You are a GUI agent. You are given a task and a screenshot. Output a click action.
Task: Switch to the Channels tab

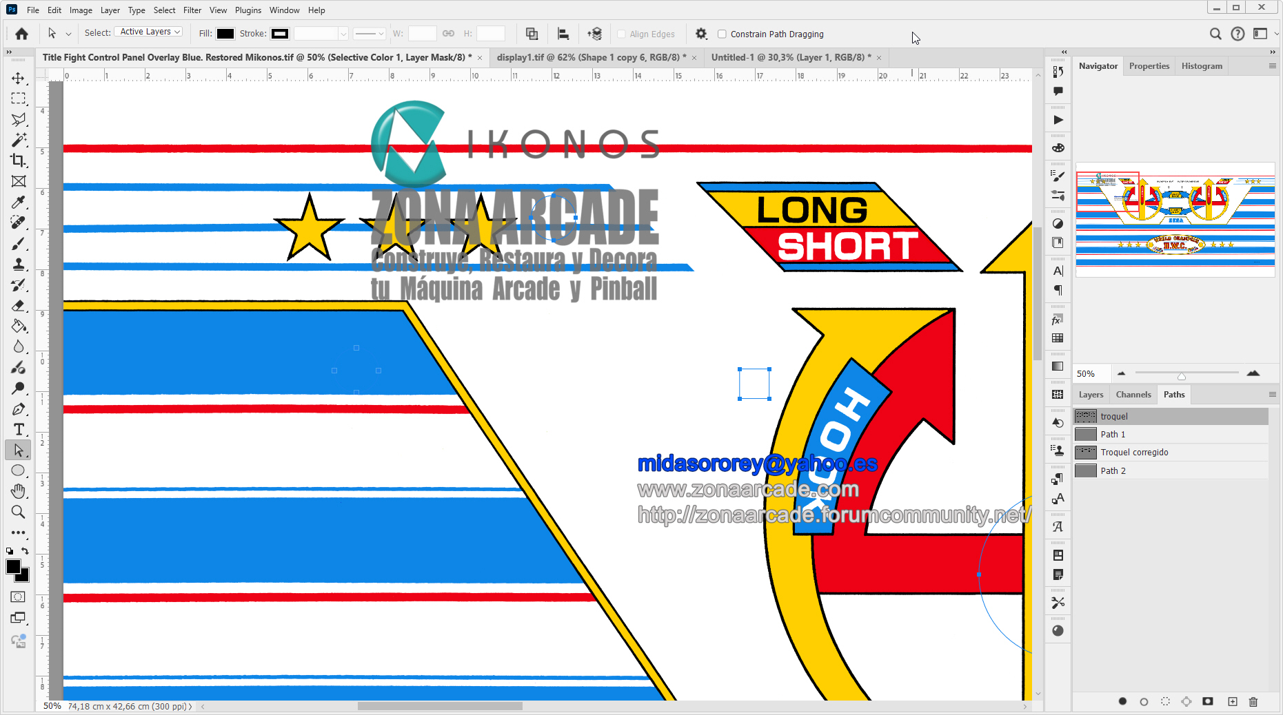point(1133,395)
